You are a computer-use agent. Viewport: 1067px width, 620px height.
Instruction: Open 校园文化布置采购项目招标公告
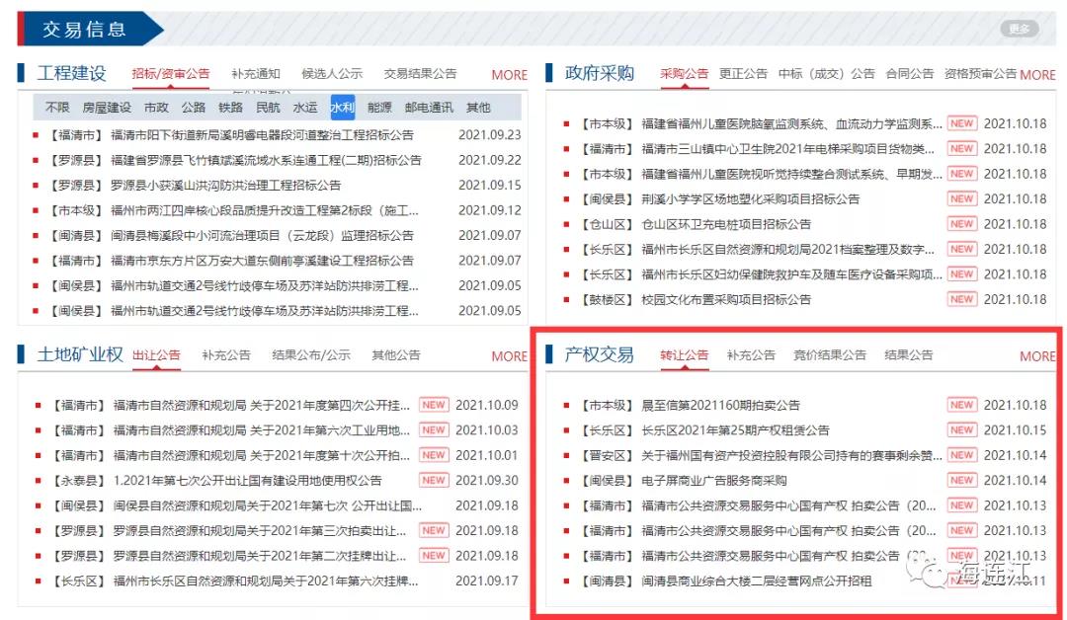(726, 300)
